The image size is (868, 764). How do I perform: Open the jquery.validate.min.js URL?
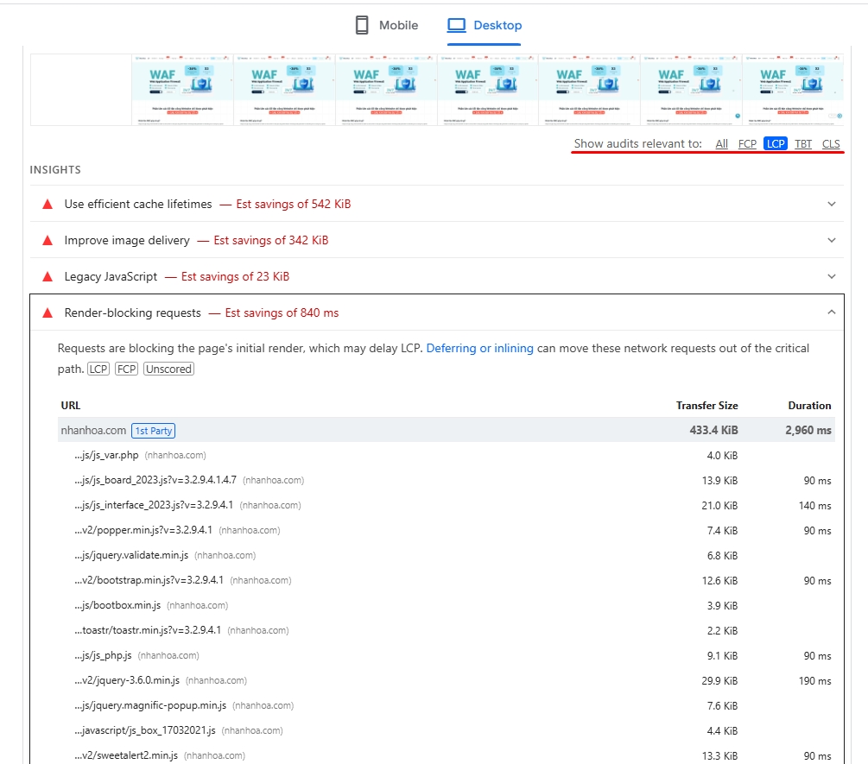[x=131, y=555]
